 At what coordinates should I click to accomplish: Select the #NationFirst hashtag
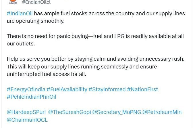(142, 89)
